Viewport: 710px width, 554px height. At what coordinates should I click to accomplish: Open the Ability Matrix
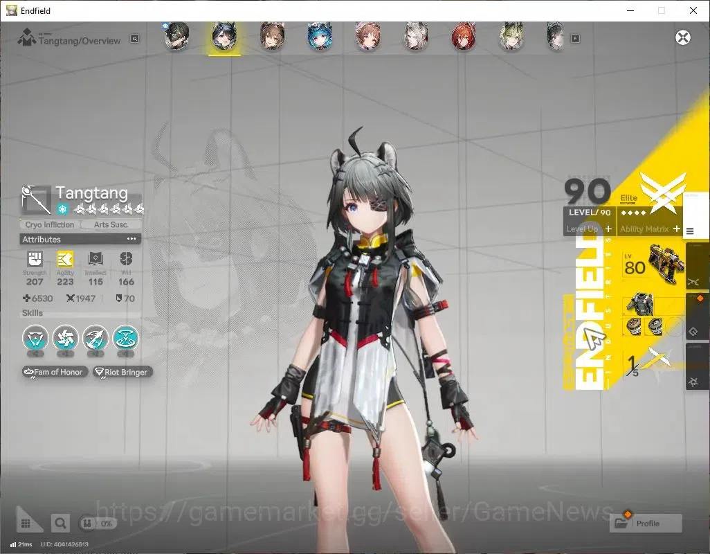(650, 229)
